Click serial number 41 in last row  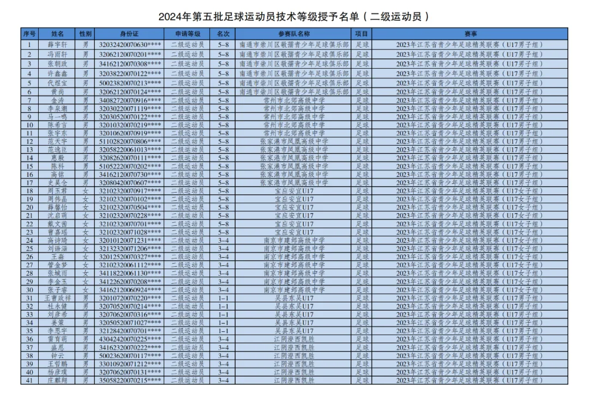(29, 380)
